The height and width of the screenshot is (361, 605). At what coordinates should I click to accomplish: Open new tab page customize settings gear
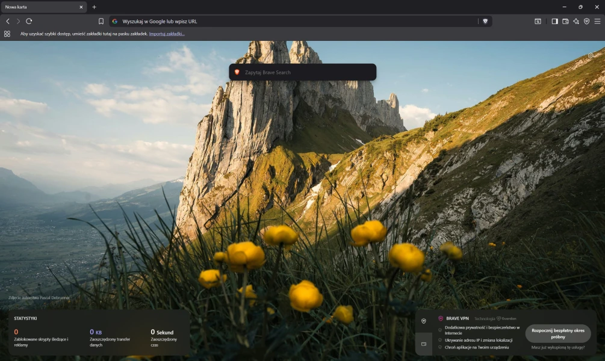click(x=591, y=56)
